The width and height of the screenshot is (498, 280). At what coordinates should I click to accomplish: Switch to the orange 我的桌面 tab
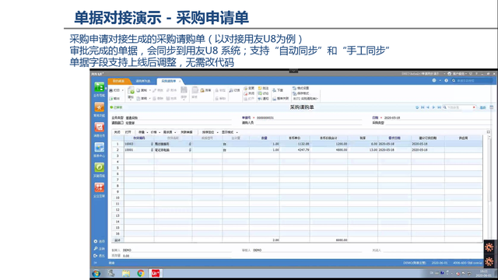coord(118,81)
